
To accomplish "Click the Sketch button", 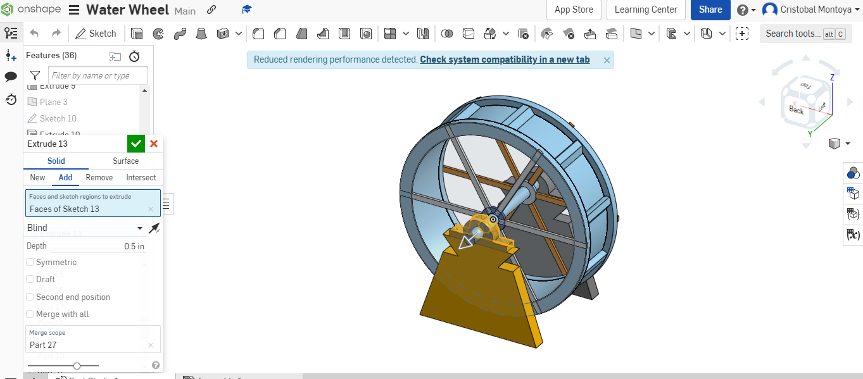I will coord(96,34).
